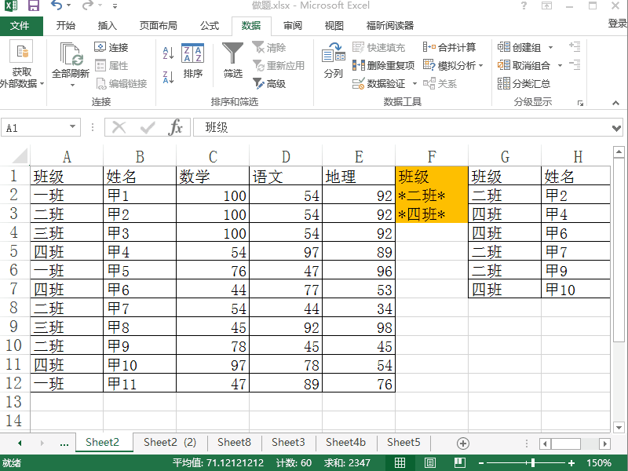Image resolution: width=628 pixels, height=471 pixels.
Task: Open Advanced filter (高级)
Action: coord(269,83)
